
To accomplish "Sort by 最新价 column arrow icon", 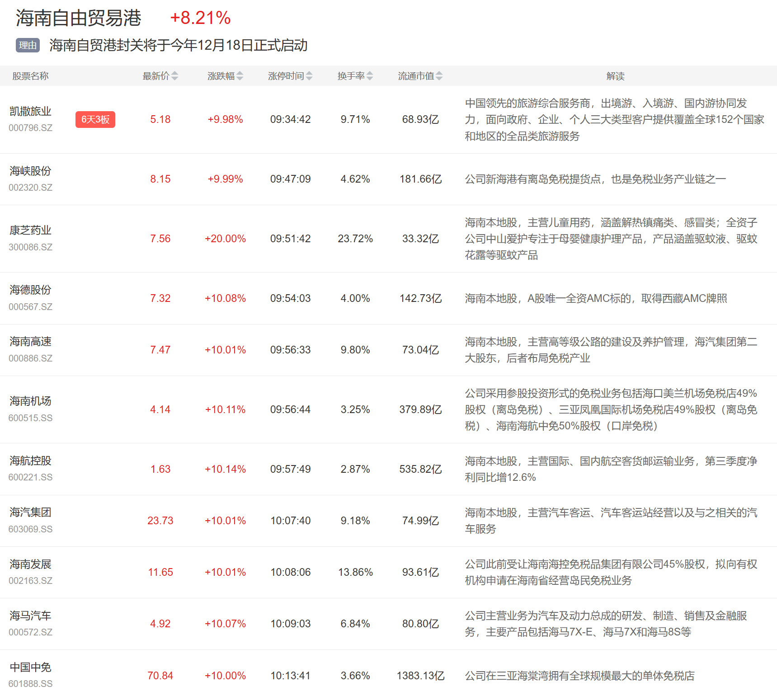I will click(174, 76).
